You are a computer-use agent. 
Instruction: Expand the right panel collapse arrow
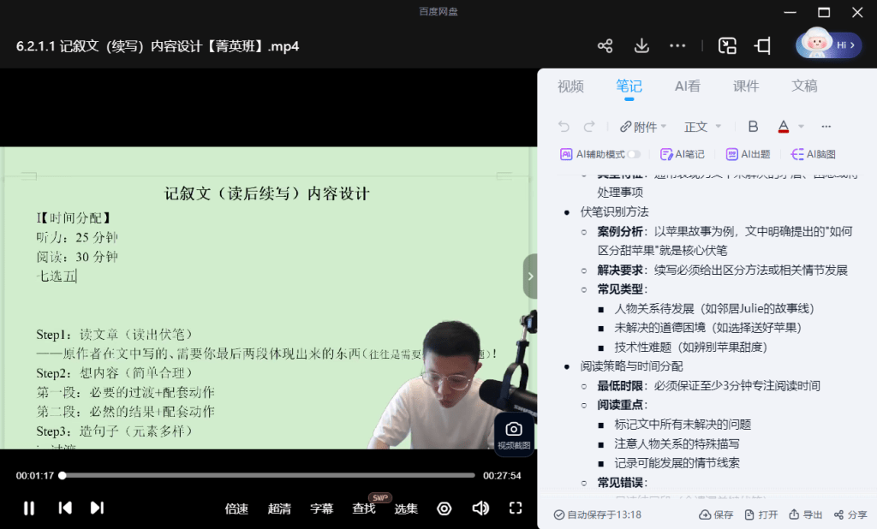[x=530, y=276]
